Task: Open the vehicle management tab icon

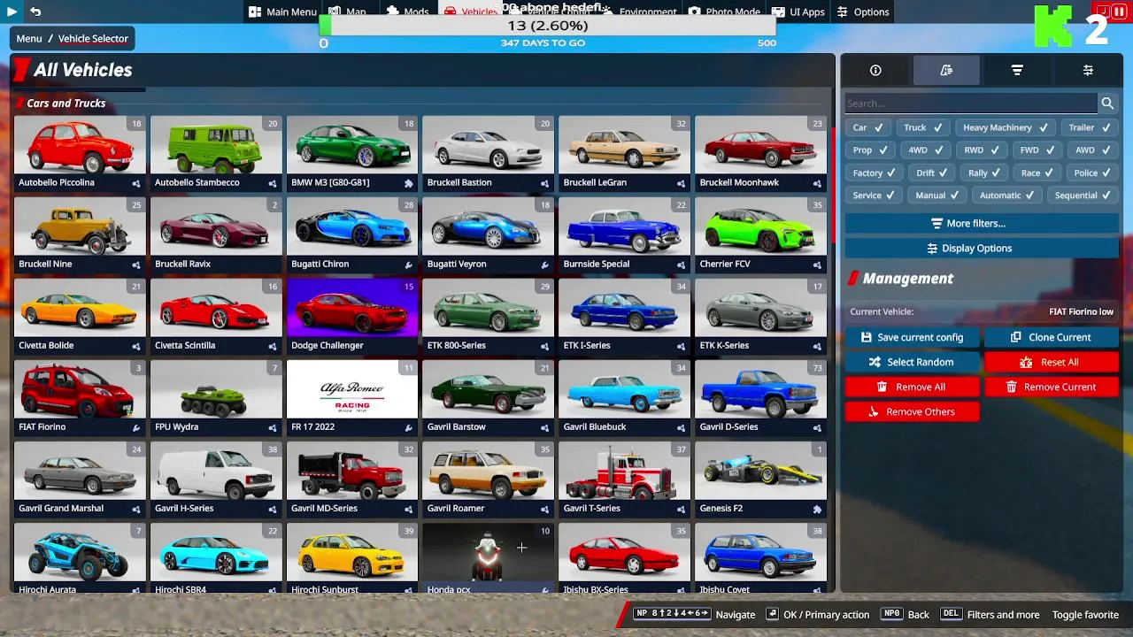Action: pyautogui.click(x=946, y=70)
